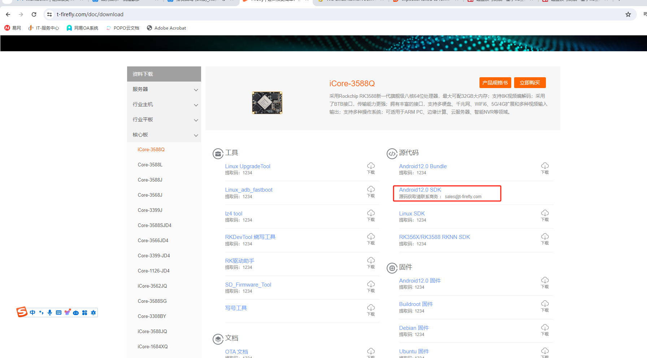Expand the 服务器 sidebar category
647x358 pixels.
(164, 89)
